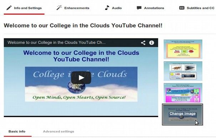216x138 pixels.
Task: Select the second thumbnail with the dinosaur picture
Action: pyautogui.click(x=183, y=71)
